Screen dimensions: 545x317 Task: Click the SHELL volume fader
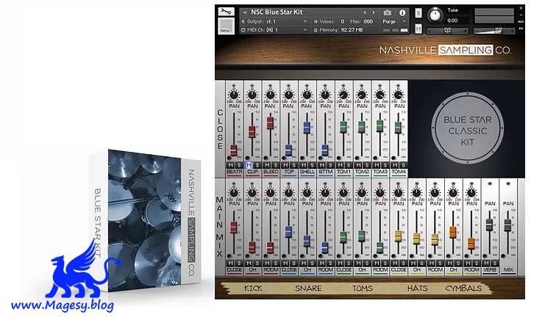(x=307, y=127)
